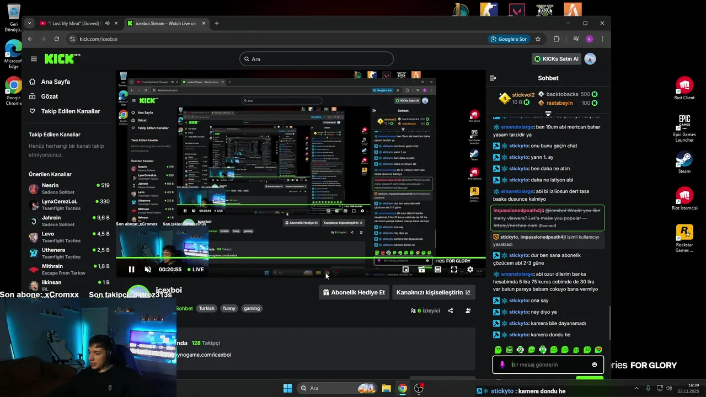This screenshot has height=397, width=706.
Task: Open recommended channel Jahrein
Action: click(69, 221)
